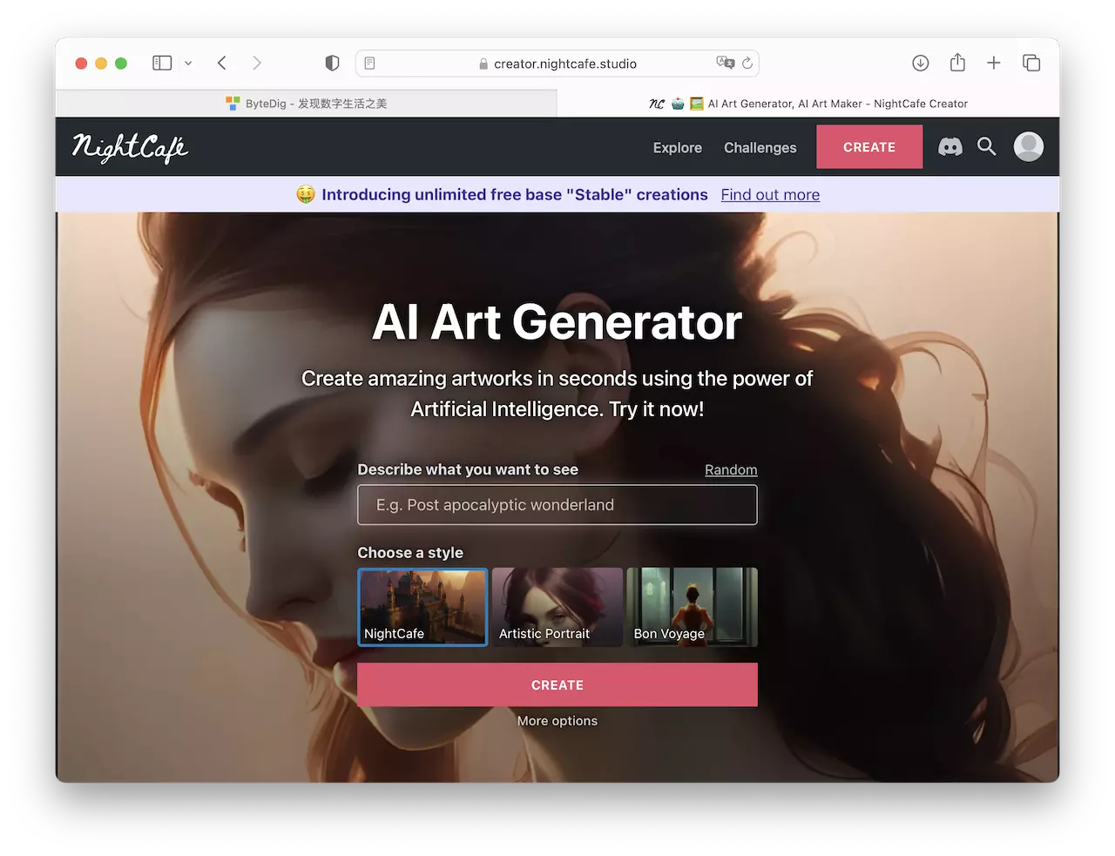This screenshot has height=856, width=1115.
Task: Toggle the Safari sidebar icon
Action: tap(162, 63)
